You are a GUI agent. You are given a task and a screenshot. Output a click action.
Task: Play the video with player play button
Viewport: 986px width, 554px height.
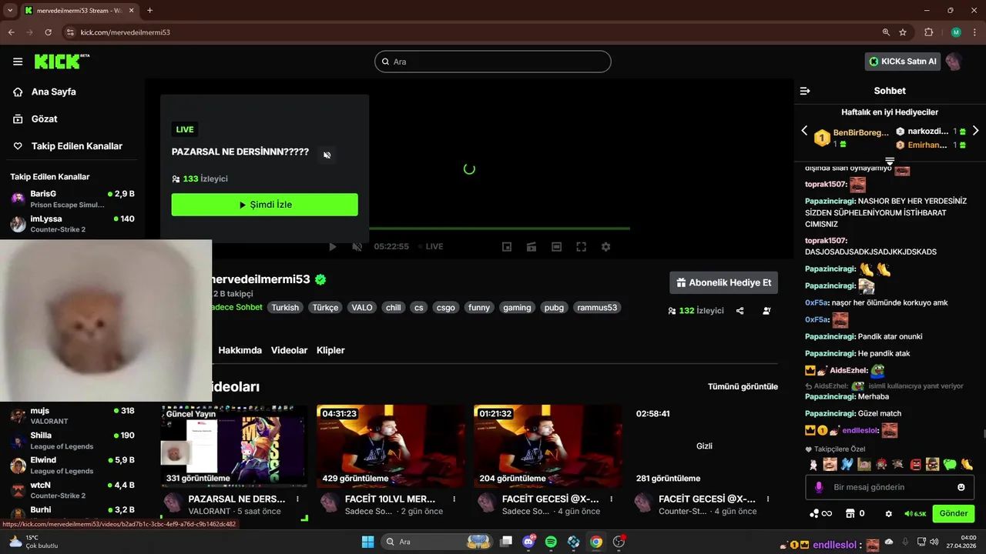point(332,246)
